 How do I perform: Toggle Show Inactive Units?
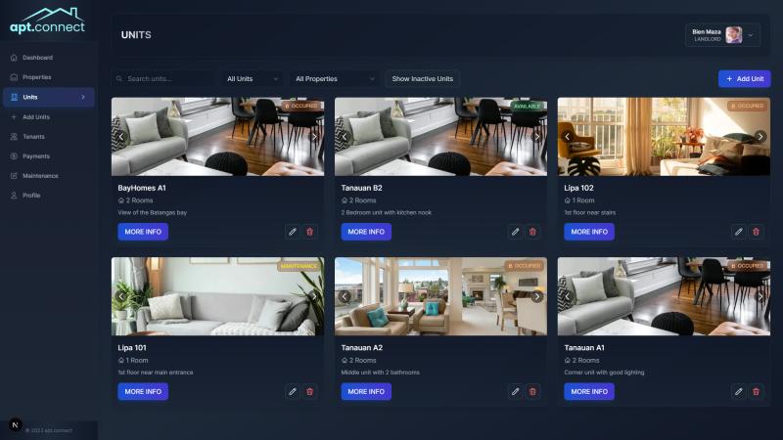(423, 79)
